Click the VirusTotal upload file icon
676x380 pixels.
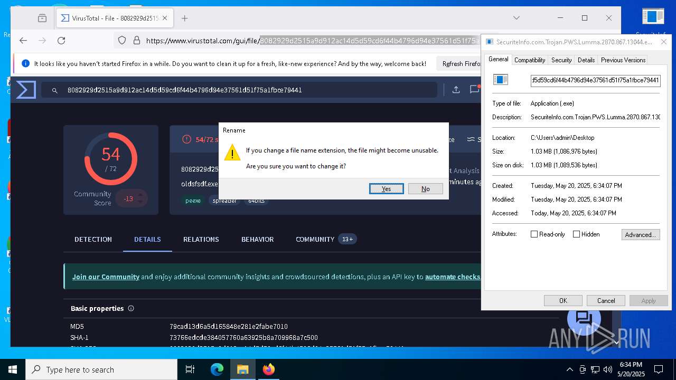[456, 90]
